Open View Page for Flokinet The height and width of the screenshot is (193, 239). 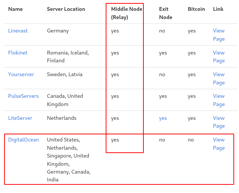218,56
